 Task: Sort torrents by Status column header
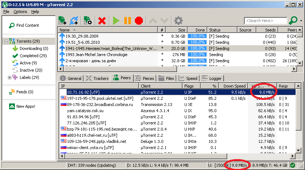pos(222,30)
